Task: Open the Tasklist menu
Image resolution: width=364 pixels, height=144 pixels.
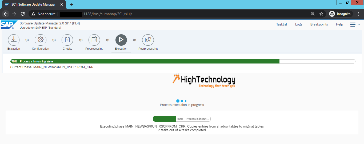Action: click(282, 24)
